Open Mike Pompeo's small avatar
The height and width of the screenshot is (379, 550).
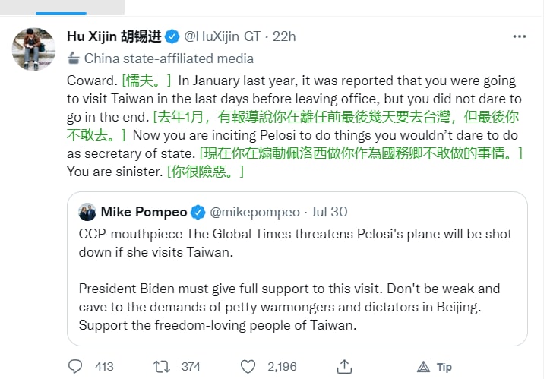[87, 211]
